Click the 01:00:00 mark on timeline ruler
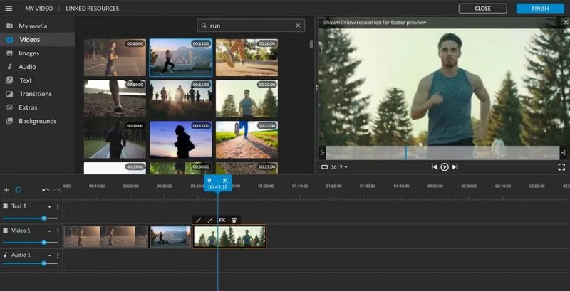This screenshot has height=291, width=570. point(266,186)
